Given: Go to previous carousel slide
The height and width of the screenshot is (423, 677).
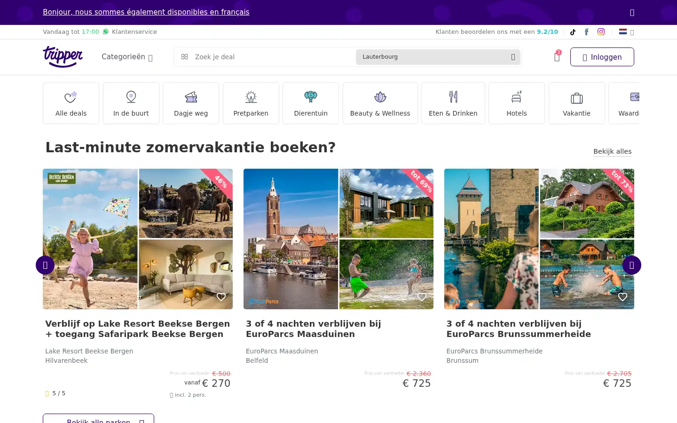Looking at the screenshot, I should (45, 265).
